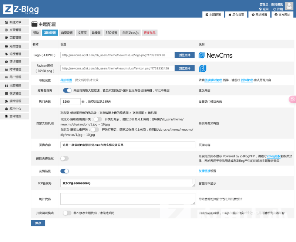Turn off the 友情链接 toggle
The height and width of the screenshot is (242, 296).
pyautogui.click(x=65, y=171)
